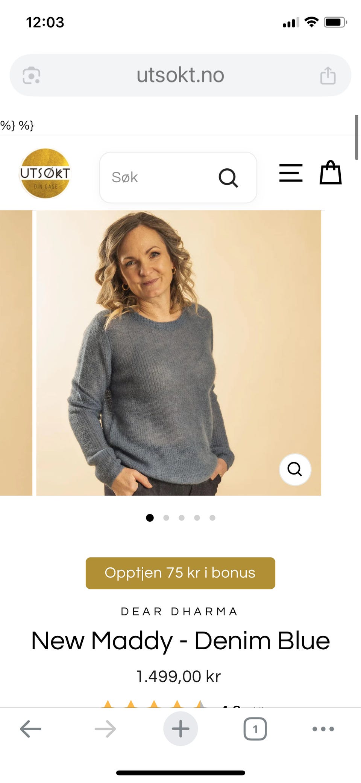Open the Dear Dharma brand link
This screenshot has width=361, height=783.
pos(179,612)
